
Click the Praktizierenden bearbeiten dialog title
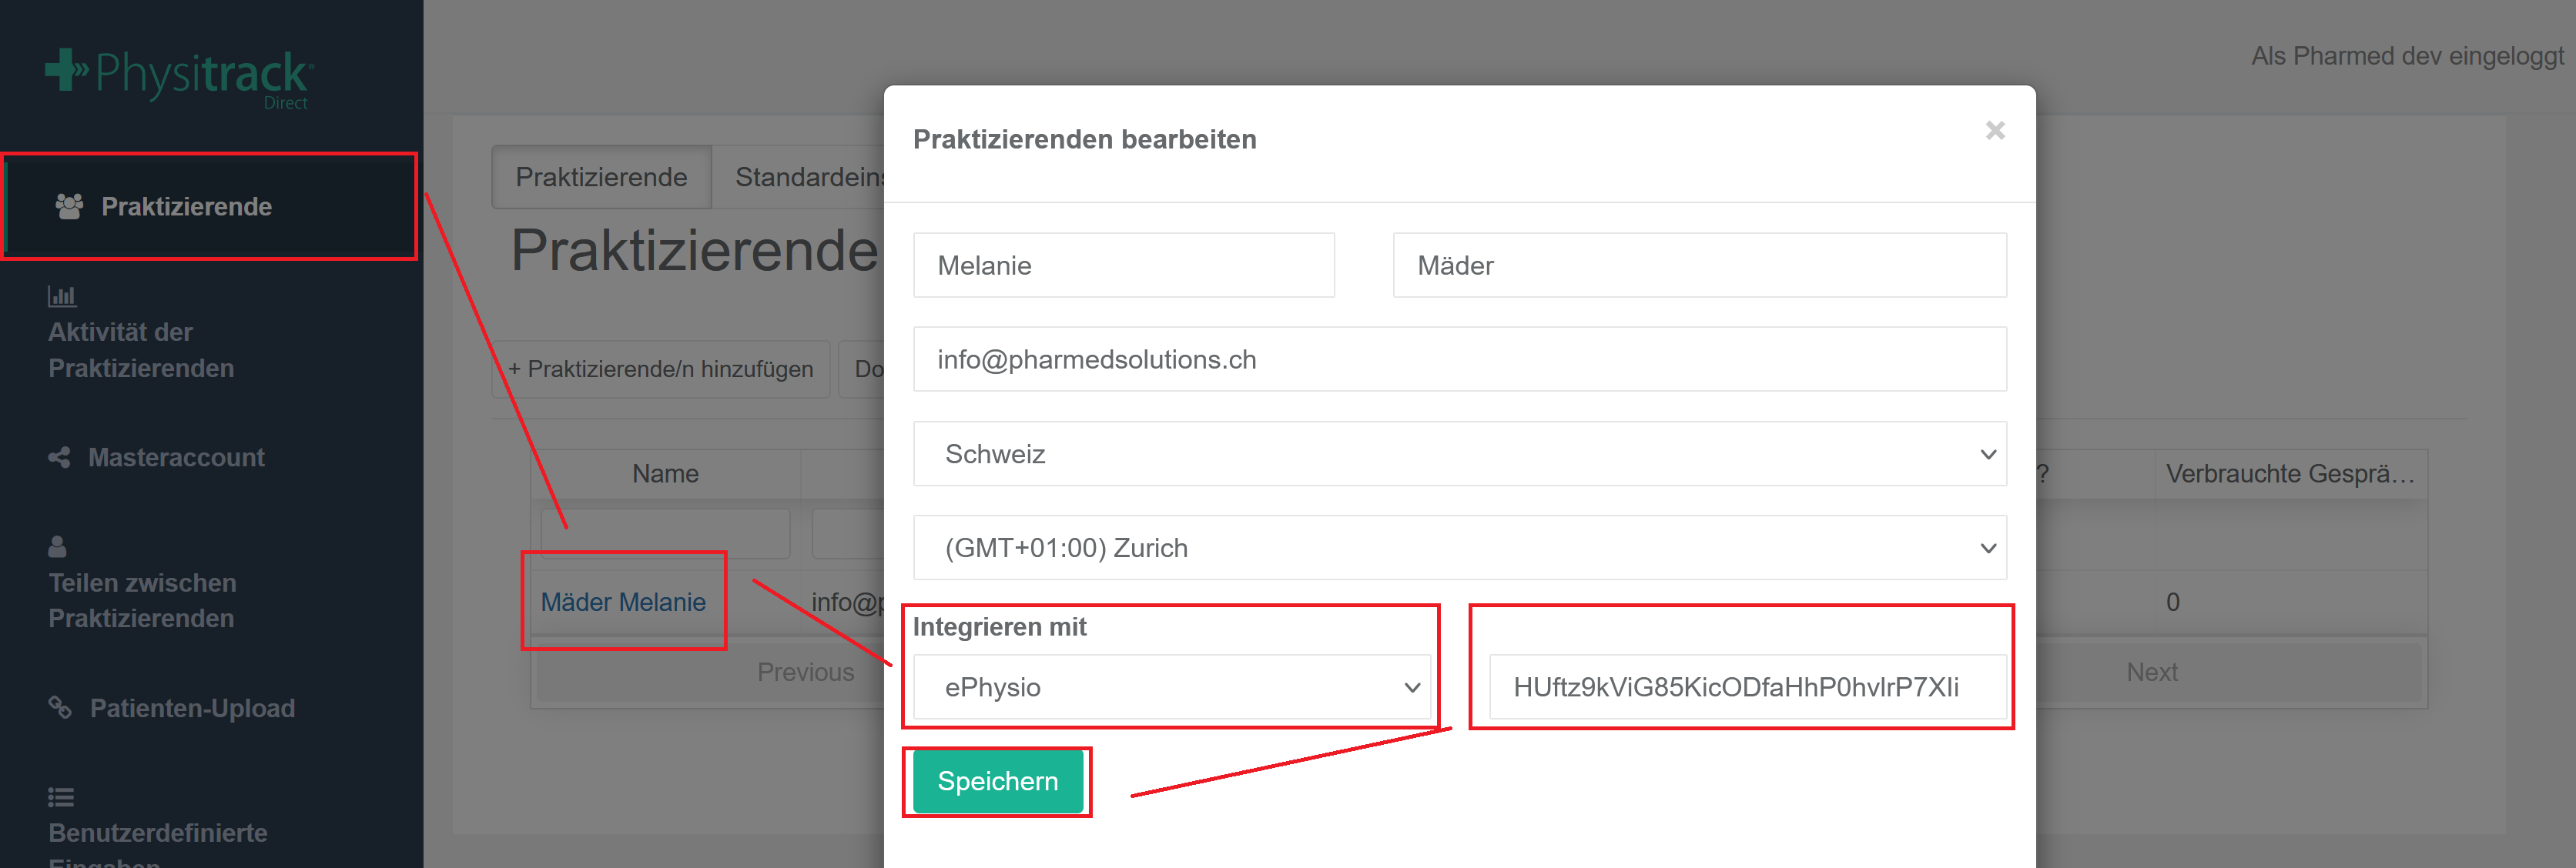1084,139
